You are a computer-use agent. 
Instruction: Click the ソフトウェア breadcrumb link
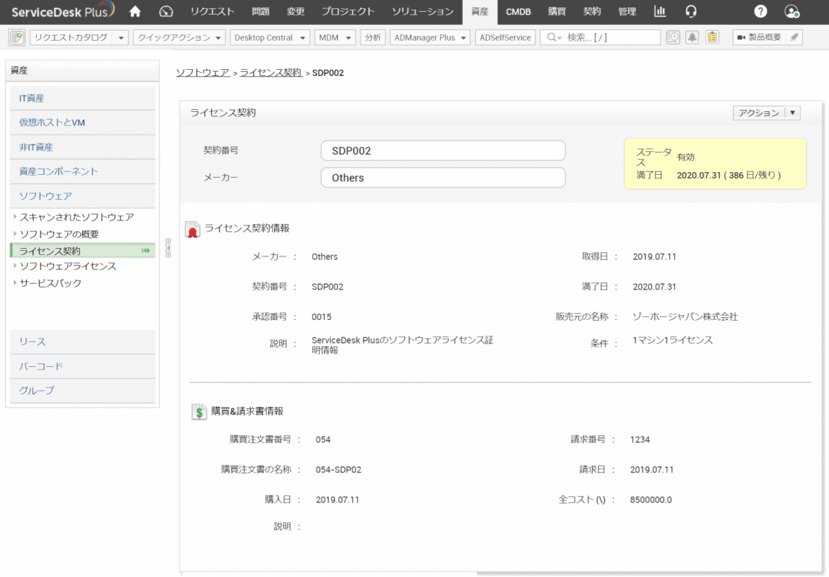202,73
